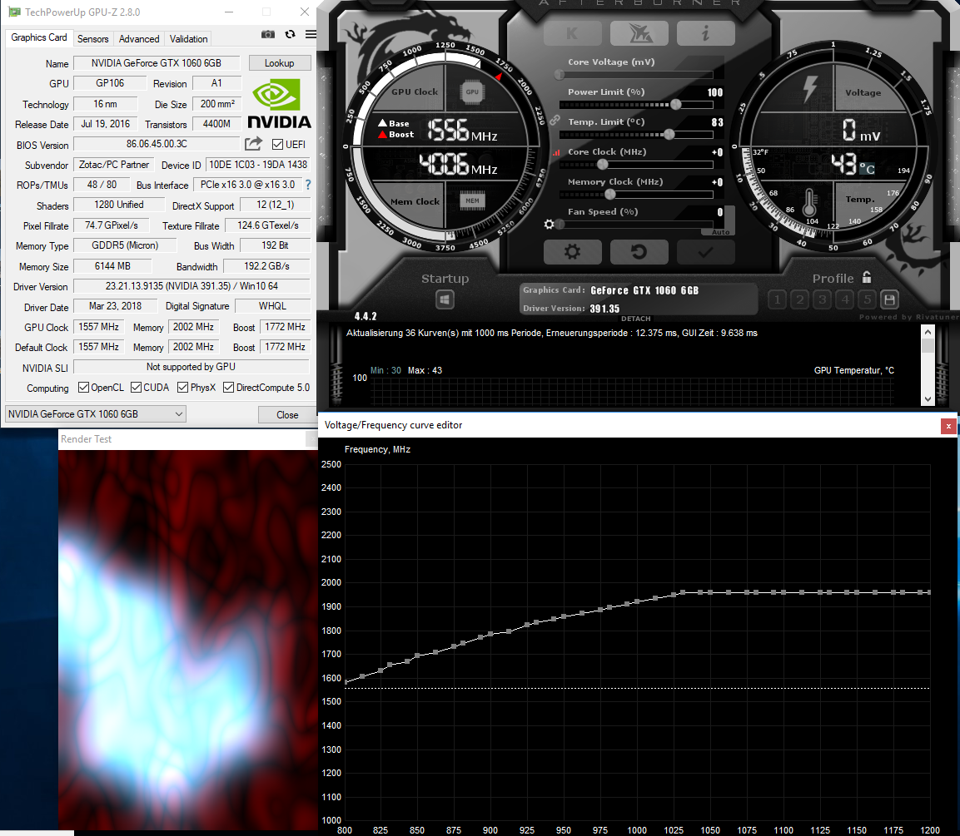This screenshot has height=836, width=960.
Task: Click the fan settings gear icon
Action: (x=550, y=225)
